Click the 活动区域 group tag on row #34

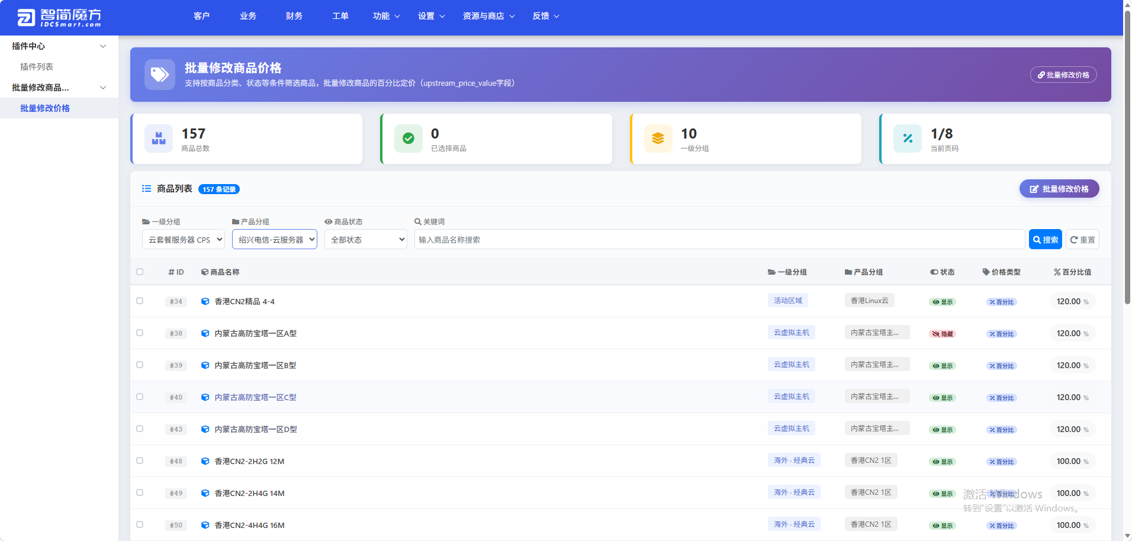(788, 301)
